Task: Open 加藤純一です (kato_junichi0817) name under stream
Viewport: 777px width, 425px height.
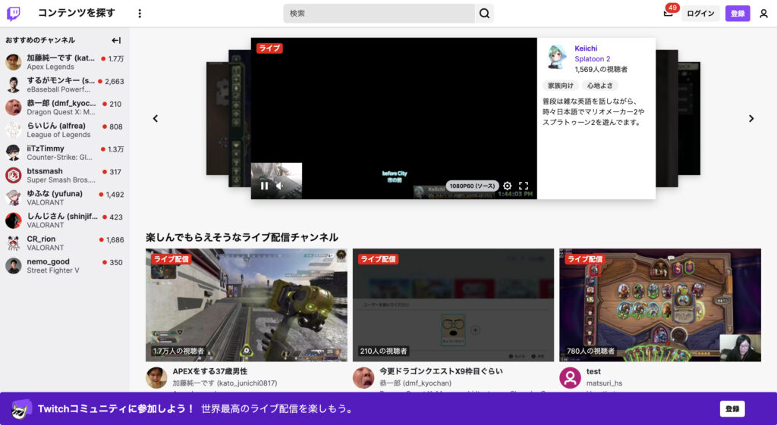Action: click(x=225, y=383)
